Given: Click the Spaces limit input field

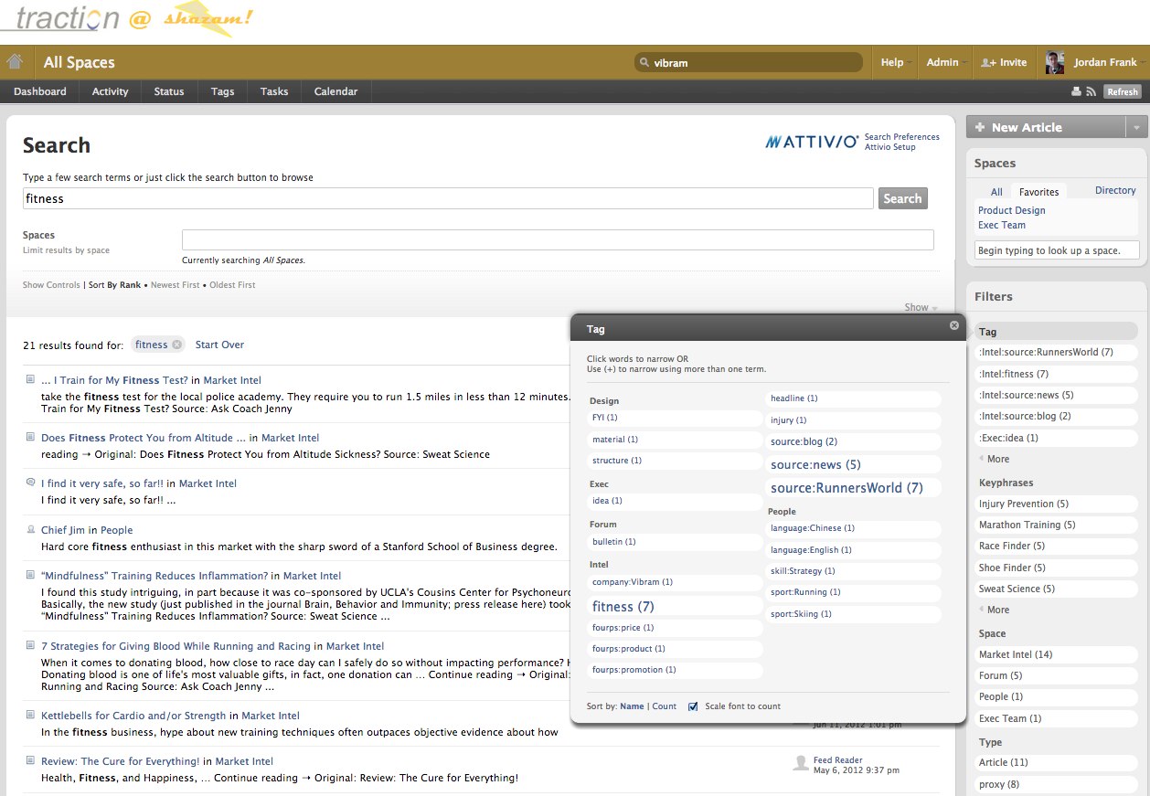Looking at the screenshot, I should [558, 239].
